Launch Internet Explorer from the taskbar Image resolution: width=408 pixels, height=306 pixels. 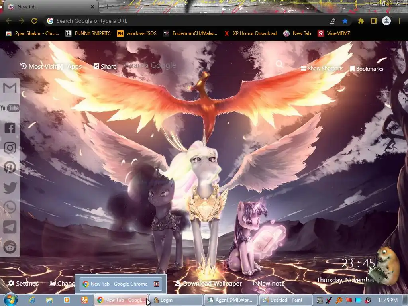[32, 300]
